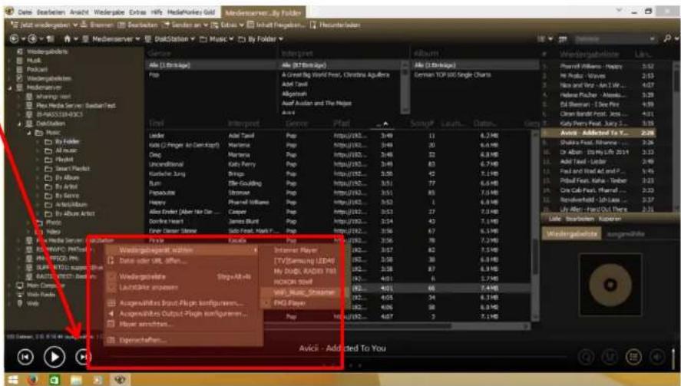The width and height of the screenshot is (681, 386).
Task: Click the Liste button below the playlist
Action: tap(554, 219)
